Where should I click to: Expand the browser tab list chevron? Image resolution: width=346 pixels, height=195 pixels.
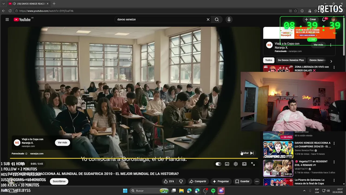click(x=4, y=4)
